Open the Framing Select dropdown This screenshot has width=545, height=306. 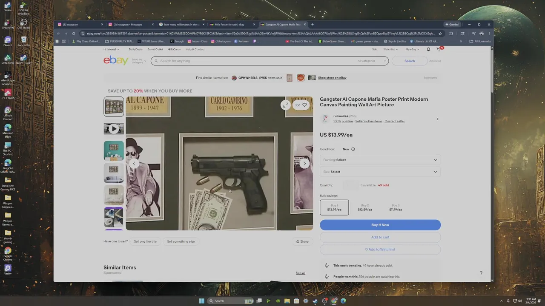coord(380,160)
